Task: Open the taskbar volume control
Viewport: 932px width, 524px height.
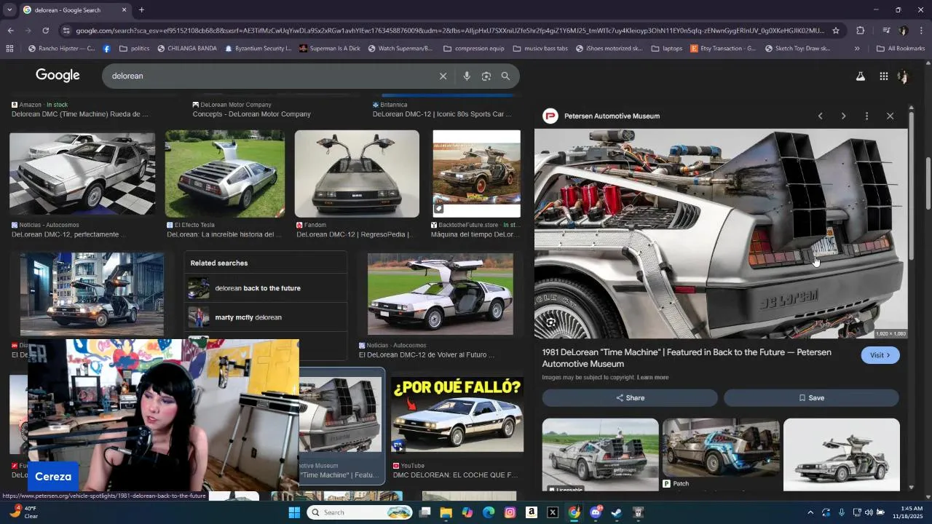Action: pos(868,512)
